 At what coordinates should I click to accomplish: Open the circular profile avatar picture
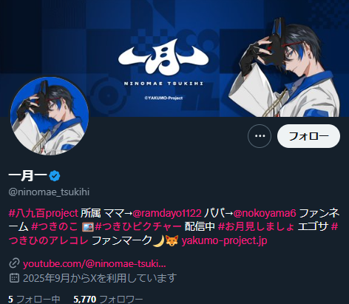tap(50, 115)
